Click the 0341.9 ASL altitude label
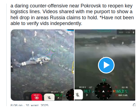Screen dimensions: 138x110 pos(123,95)
